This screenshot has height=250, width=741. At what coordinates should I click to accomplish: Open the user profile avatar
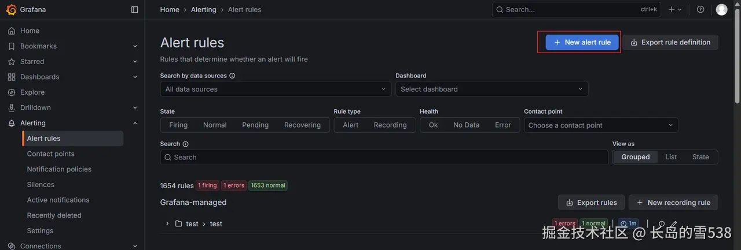721,9
